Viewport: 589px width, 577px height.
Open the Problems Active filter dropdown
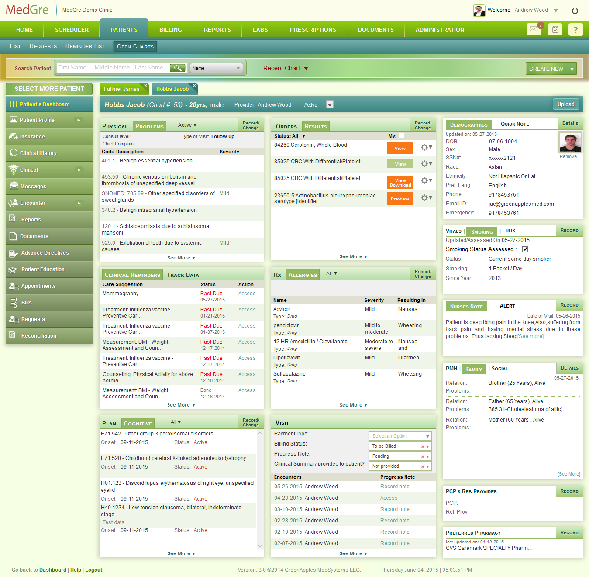pos(187,125)
